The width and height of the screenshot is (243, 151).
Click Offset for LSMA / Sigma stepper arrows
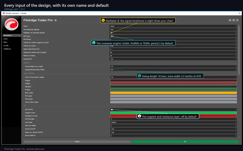pos(236,43)
